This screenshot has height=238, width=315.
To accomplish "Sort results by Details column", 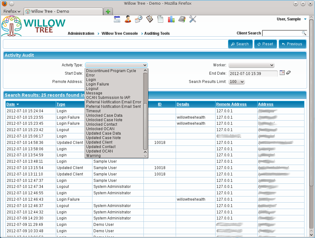I will coord(183,104).
